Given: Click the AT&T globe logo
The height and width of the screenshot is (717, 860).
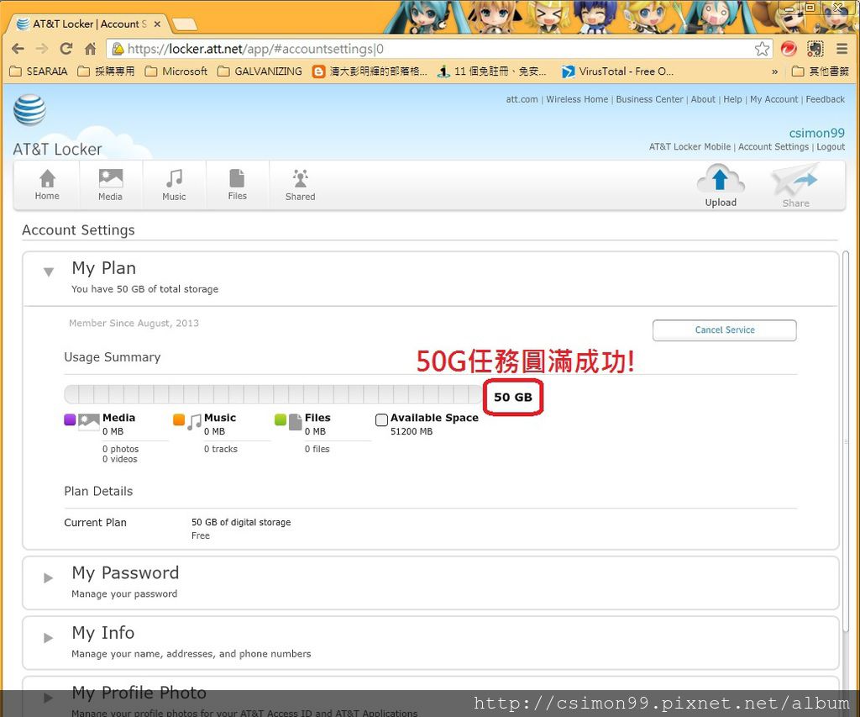Looking at the screenshot, I should [29, 110].
